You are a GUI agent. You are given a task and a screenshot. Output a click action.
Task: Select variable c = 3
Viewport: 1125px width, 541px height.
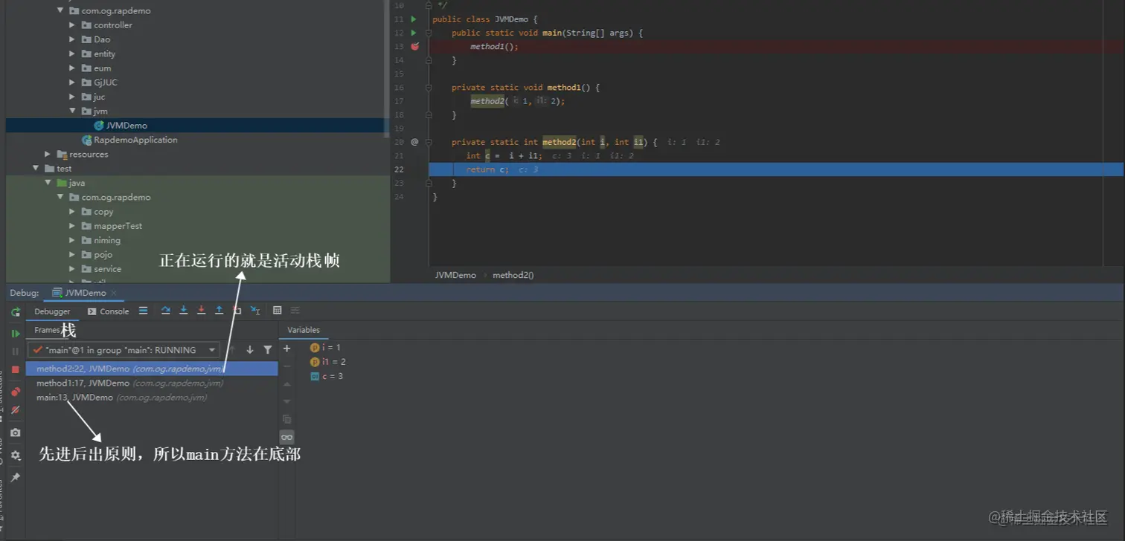[327, 376]
